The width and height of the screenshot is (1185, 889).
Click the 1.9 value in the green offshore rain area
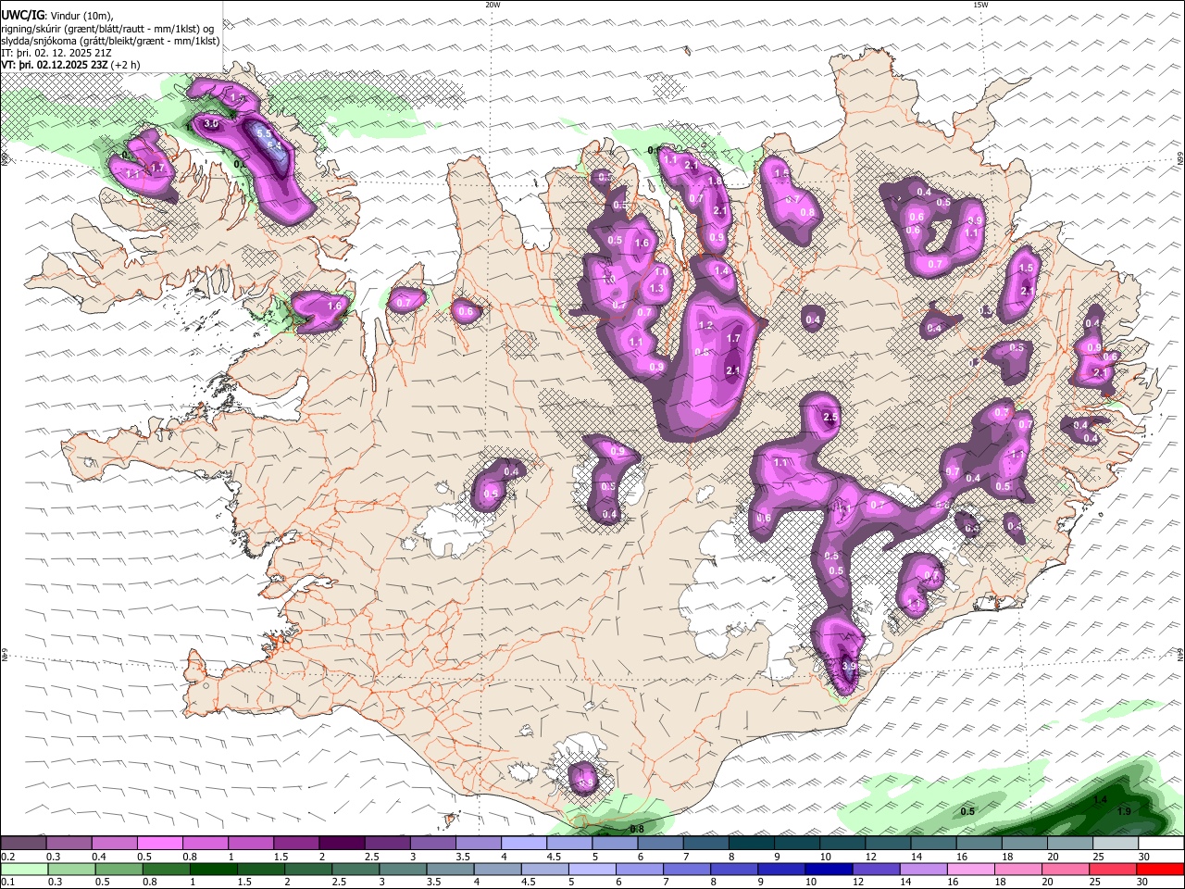coord(1124,811)
